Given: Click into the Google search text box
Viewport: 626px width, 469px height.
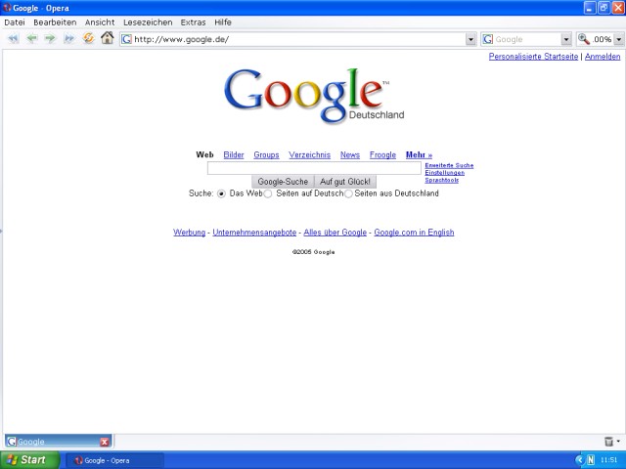Looking at the screenshot, I should (x=314, y=168).
